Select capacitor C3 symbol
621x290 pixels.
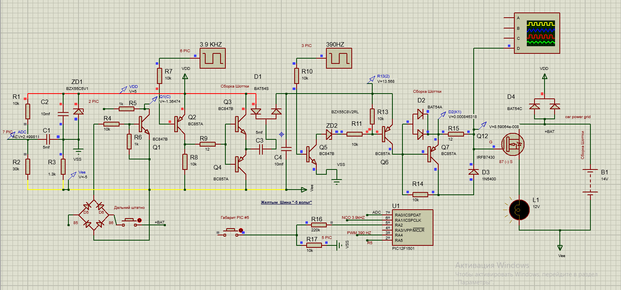(x=261, y=149)
